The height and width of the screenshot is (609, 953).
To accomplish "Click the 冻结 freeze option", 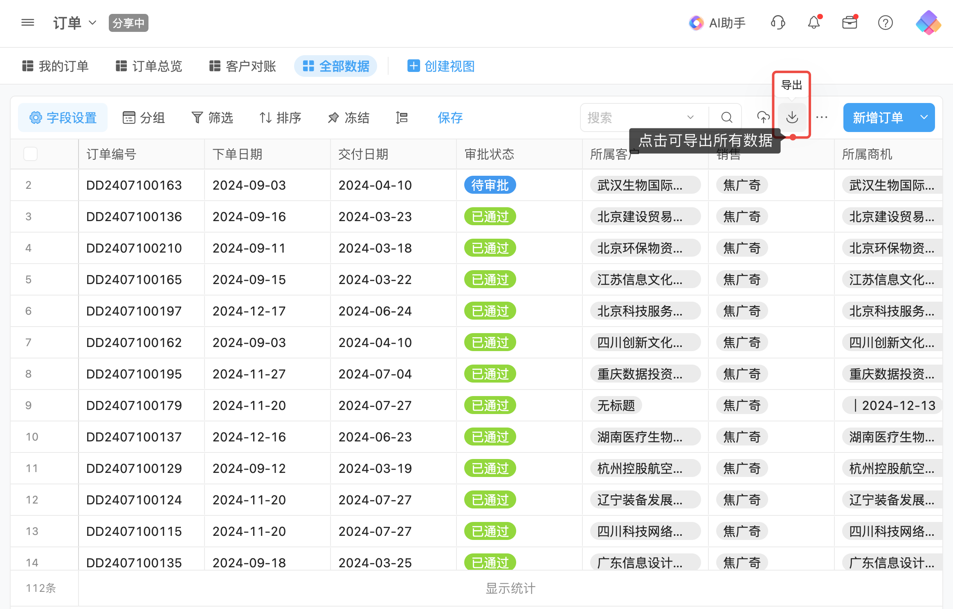I will (x=348, y=118).
